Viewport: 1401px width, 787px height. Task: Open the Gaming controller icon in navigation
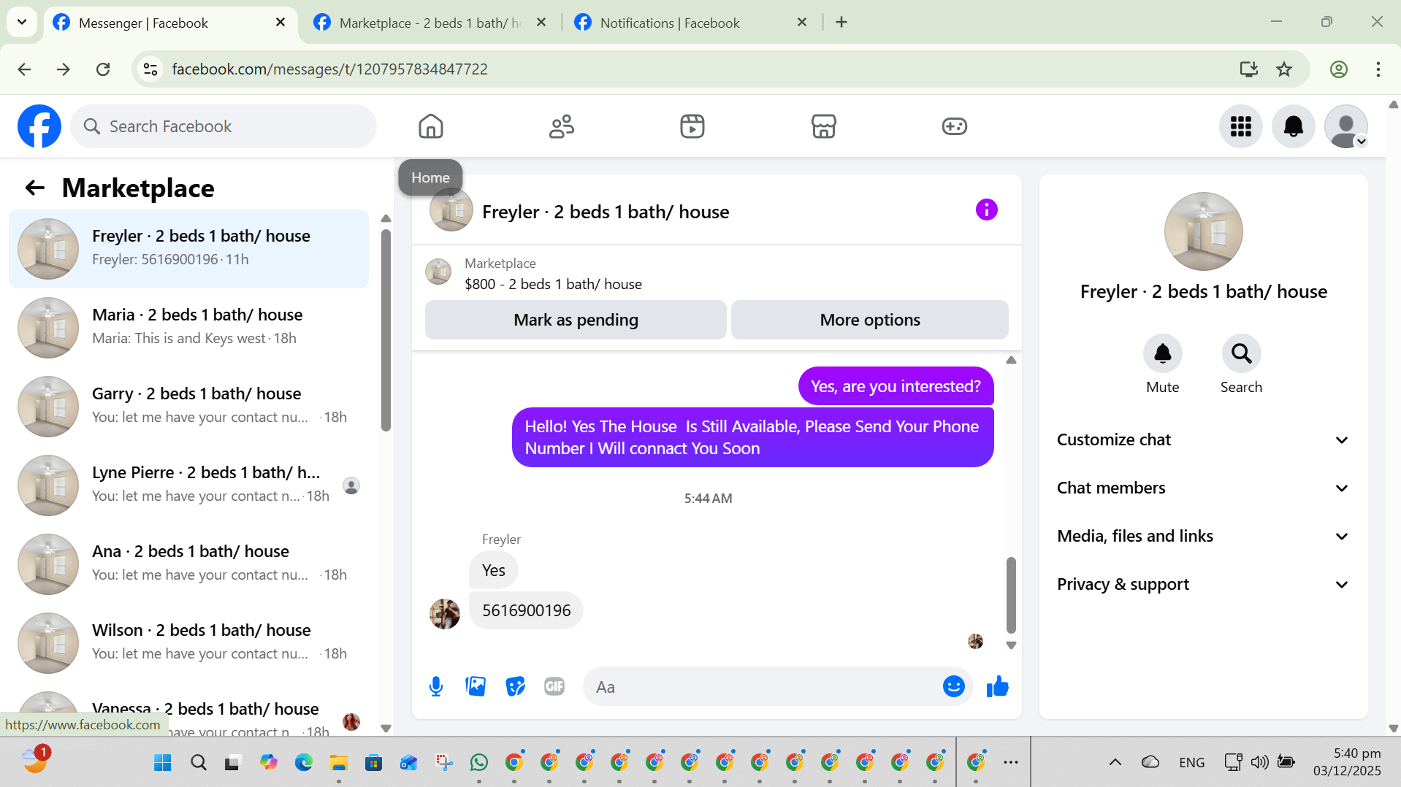click(x=954, y=126)
